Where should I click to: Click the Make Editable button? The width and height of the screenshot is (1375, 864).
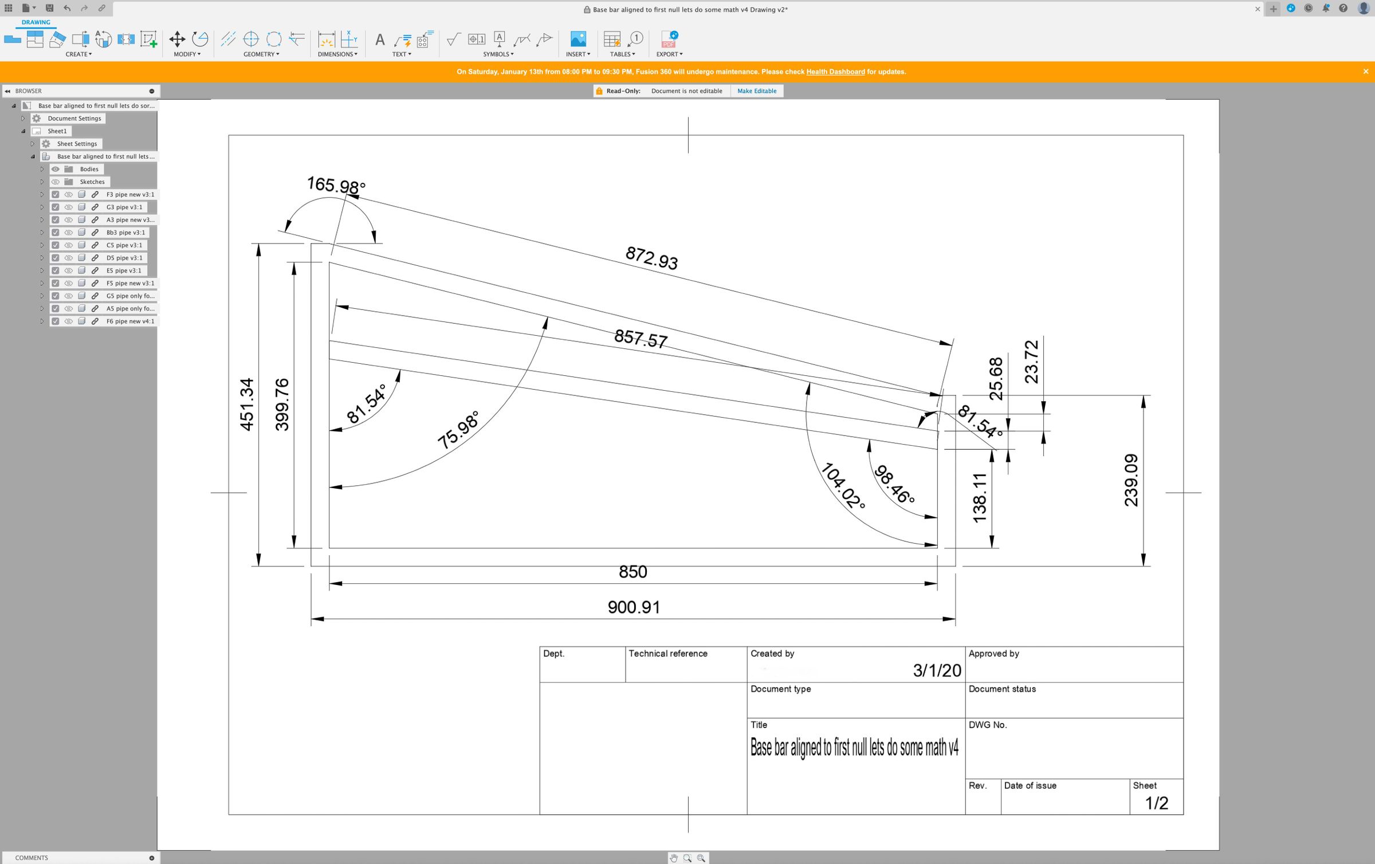coord(756,91)
